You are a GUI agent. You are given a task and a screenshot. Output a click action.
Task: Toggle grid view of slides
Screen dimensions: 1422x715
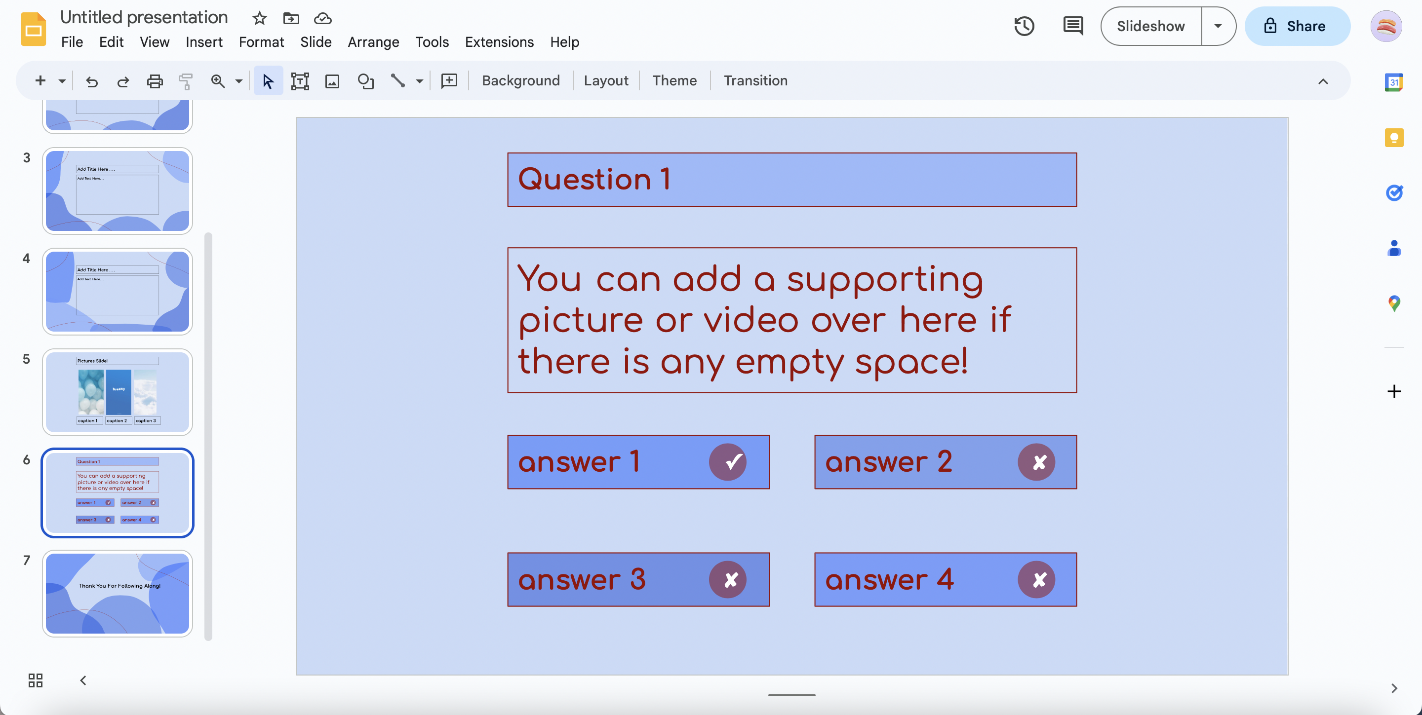(36, 680)
